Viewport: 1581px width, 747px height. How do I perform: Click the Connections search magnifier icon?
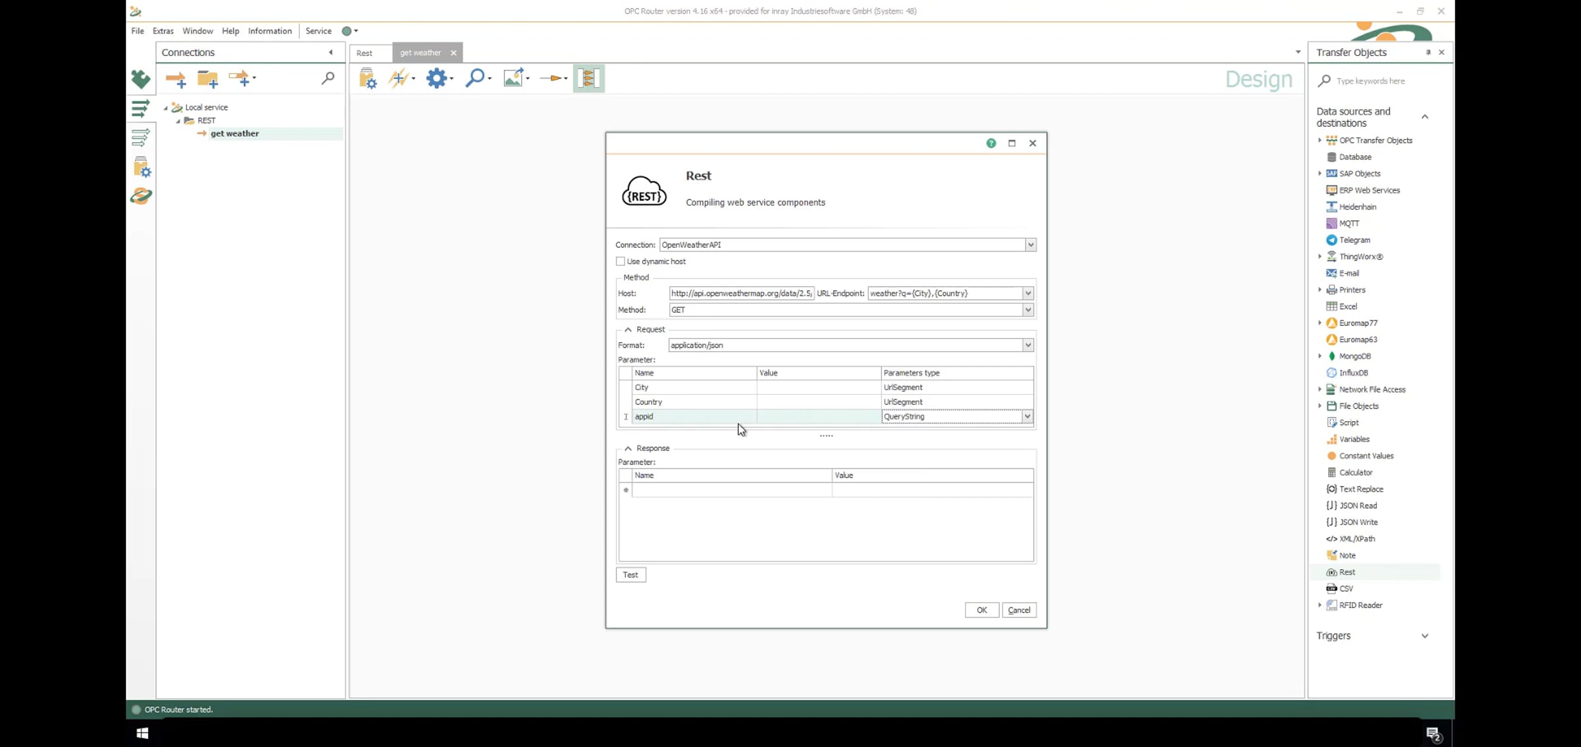[327, 78]
